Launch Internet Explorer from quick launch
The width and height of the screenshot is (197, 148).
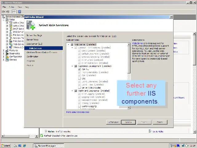tap(24, 146)
